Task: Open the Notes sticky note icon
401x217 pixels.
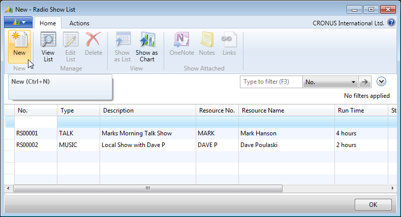Action: (x=207, y=40)
